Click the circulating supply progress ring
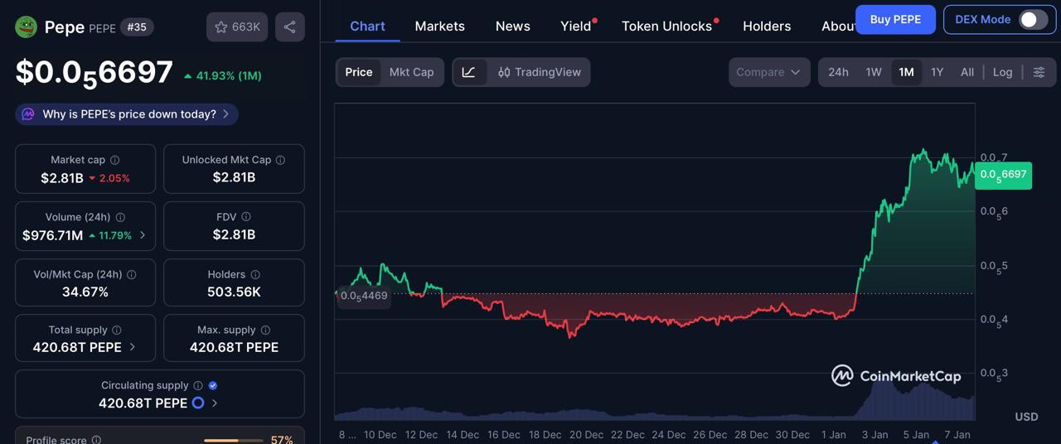This screenshot has height=444, width=1061. 198,403
